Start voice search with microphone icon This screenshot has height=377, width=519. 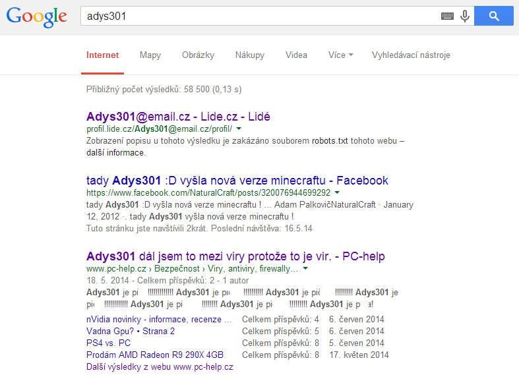pyautogui.click(x=465, y=16)
